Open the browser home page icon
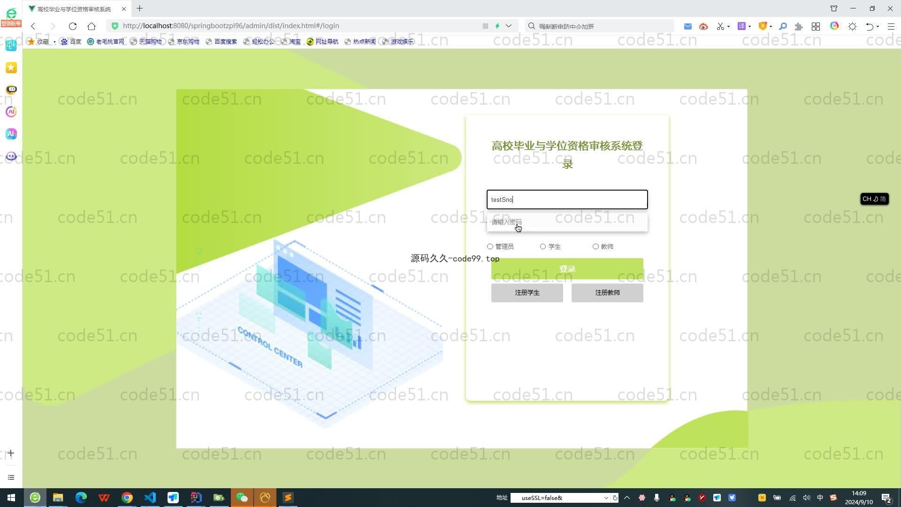Image resolution: width=901 pixels, height=507 pixels. click(x=92, y=26)
